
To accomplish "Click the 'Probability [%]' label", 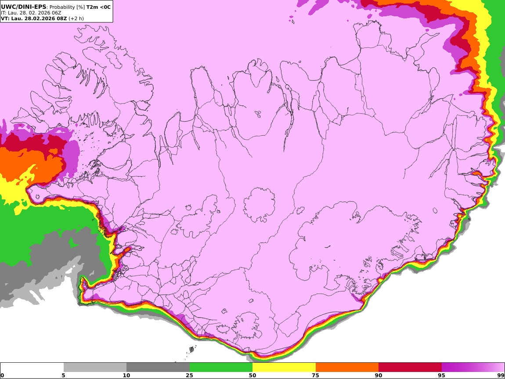I will pos(67,7).
